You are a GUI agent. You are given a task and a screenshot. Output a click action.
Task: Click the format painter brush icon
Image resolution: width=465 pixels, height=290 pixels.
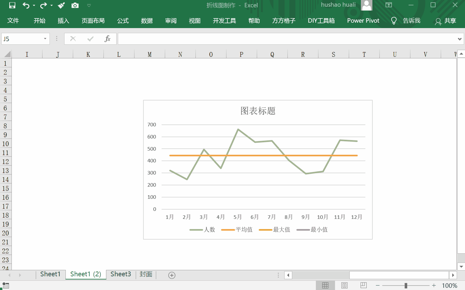61,5
